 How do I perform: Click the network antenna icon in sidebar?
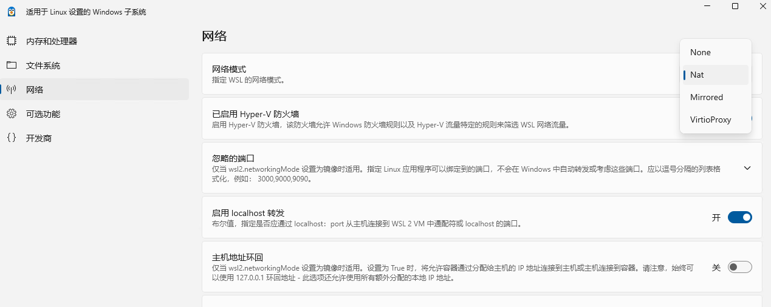(11, 90)
